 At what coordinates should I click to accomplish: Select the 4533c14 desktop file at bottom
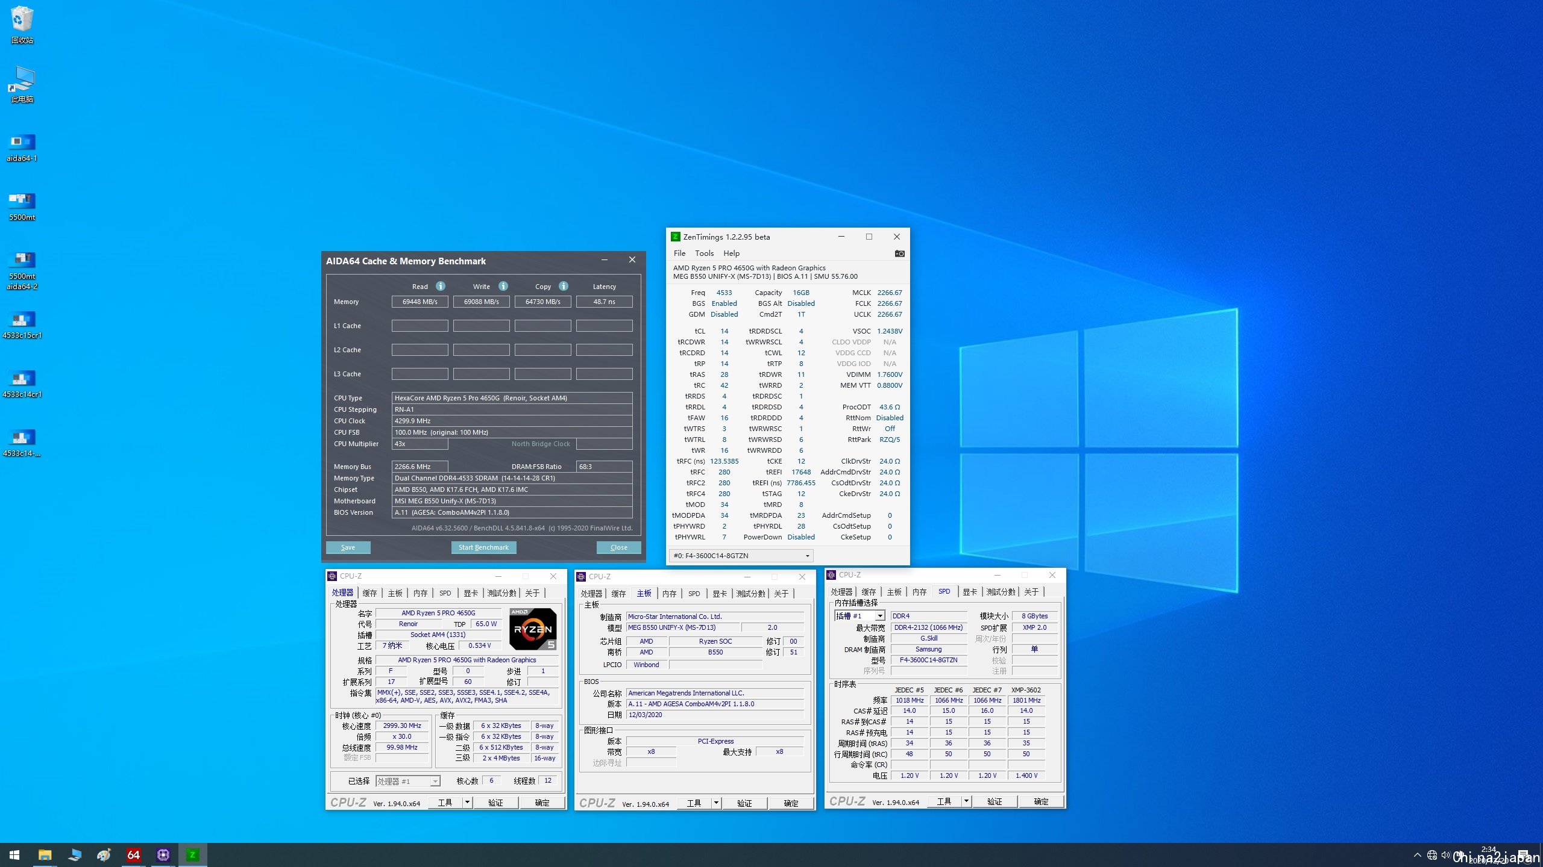point(22,443)
